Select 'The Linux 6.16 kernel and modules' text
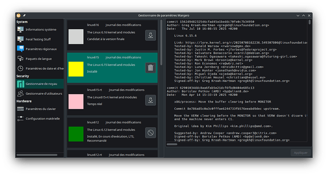This screenshot has height=176, width=328. (x=111, y=32)
